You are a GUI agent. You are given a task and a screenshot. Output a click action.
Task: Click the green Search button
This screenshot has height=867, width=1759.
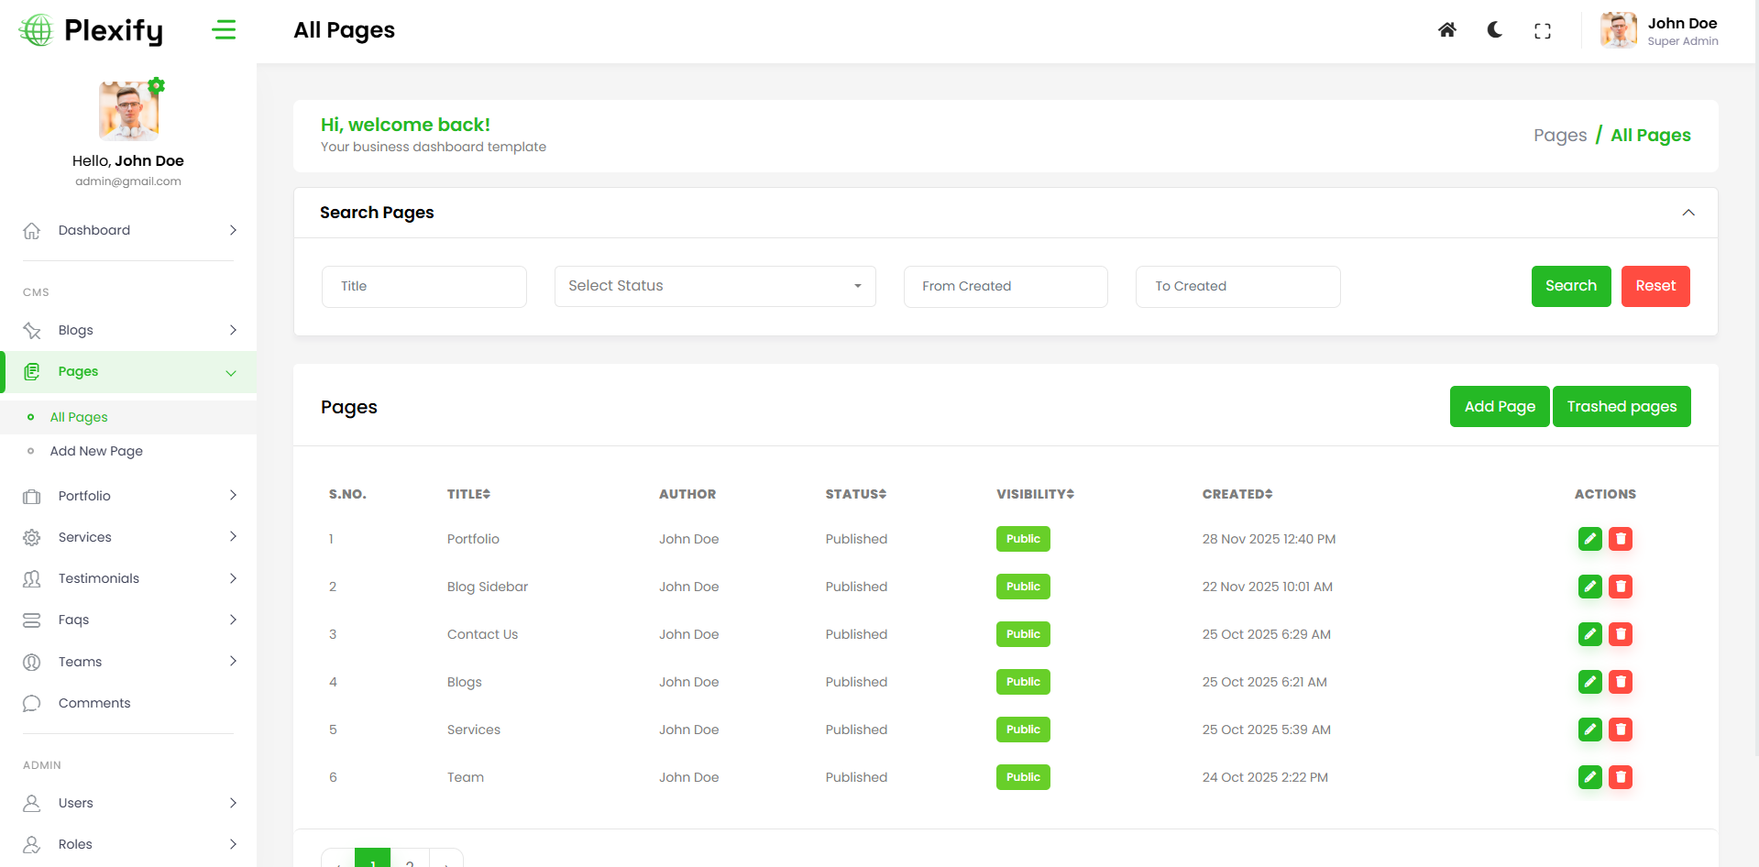[x=1570, y=286]
